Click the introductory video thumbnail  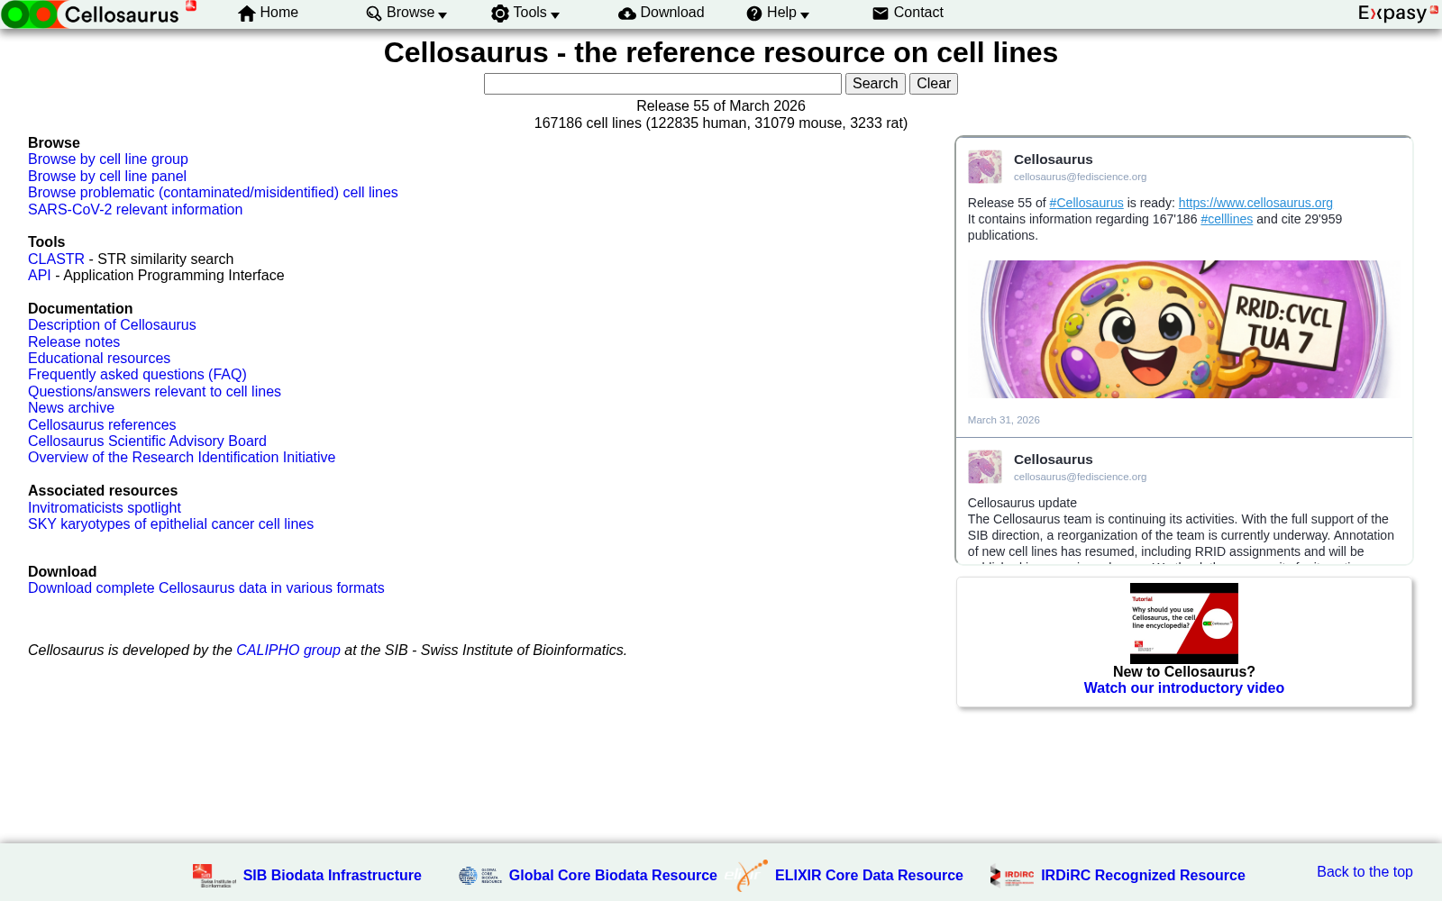(x=1183, y=623)
